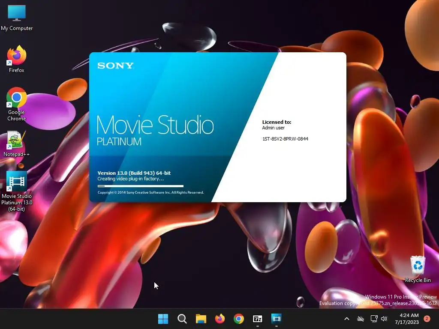Click the cloud sync tray icon

pyautogui.click(x=361, y=319)
